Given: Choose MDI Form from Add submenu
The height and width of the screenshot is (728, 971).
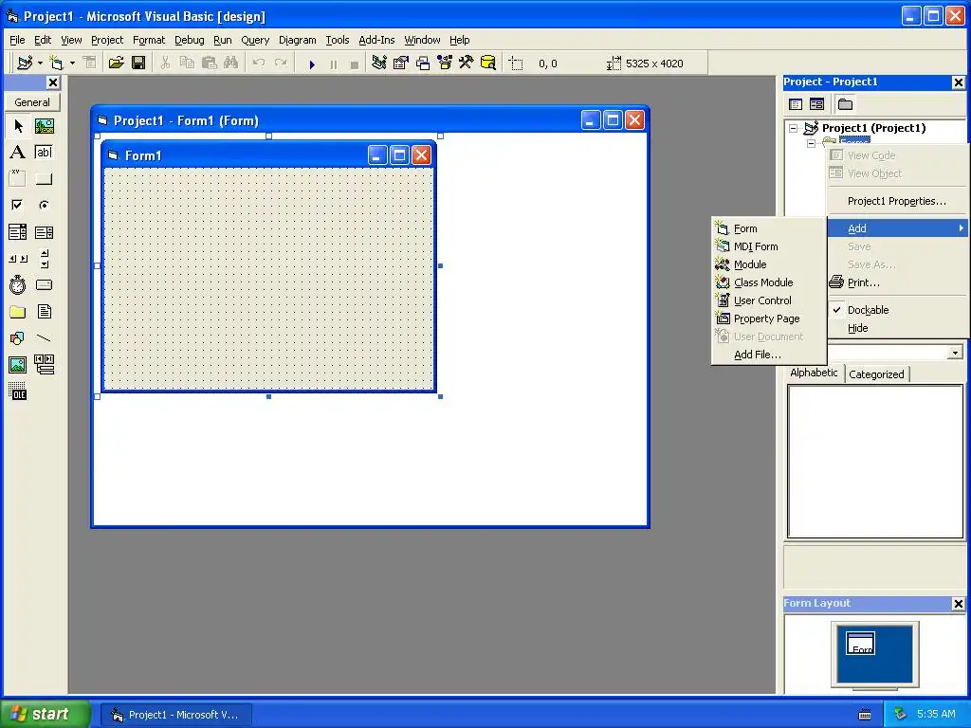Looking at the screenshot, I should click(769, 247).
